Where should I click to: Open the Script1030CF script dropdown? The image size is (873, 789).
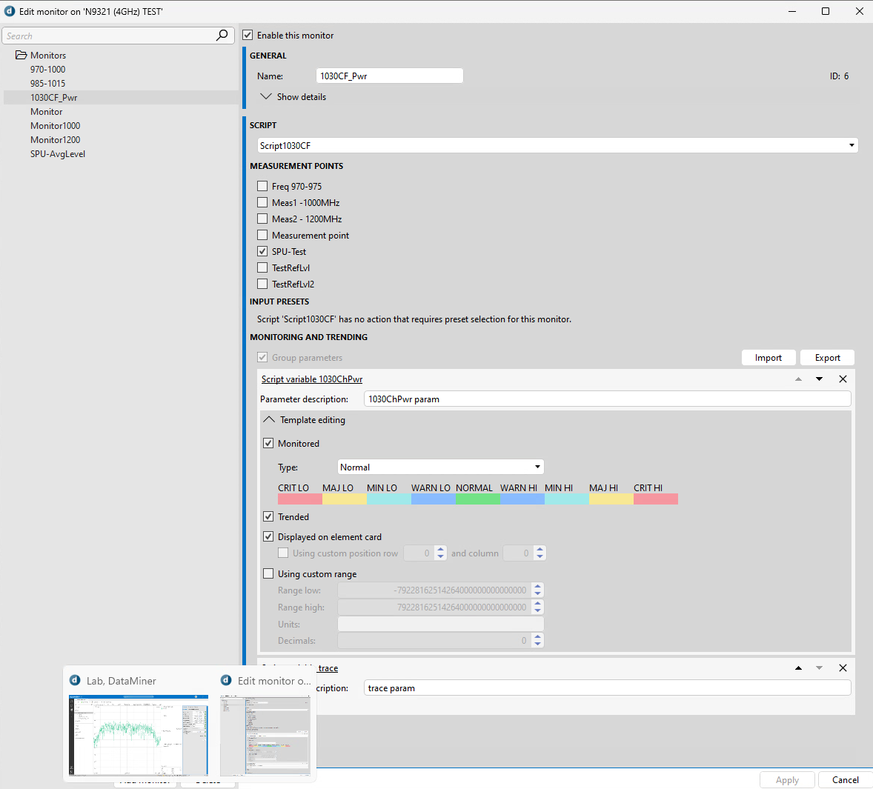tap(852, 146)
